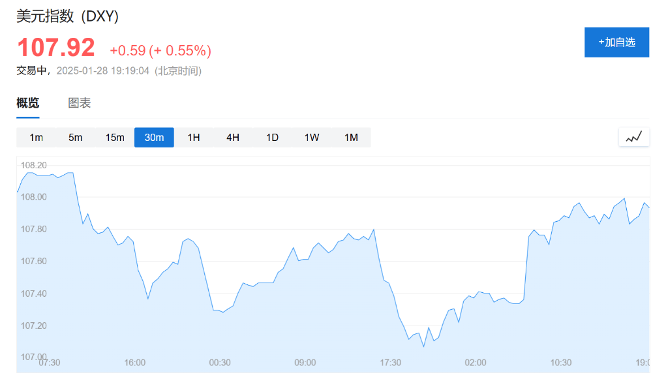Screen dimensions: 668x379
Task: Click the current price 107.92
Action: tap(54, 48)
